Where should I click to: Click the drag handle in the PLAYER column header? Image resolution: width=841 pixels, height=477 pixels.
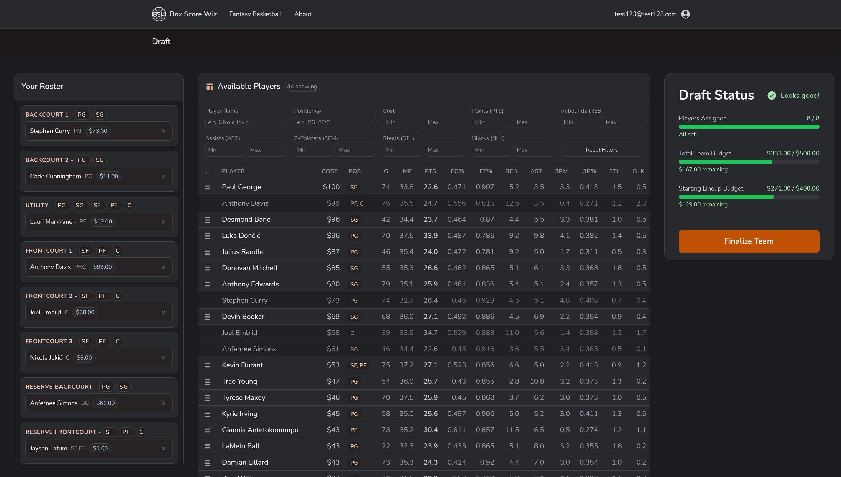(207, 171)
